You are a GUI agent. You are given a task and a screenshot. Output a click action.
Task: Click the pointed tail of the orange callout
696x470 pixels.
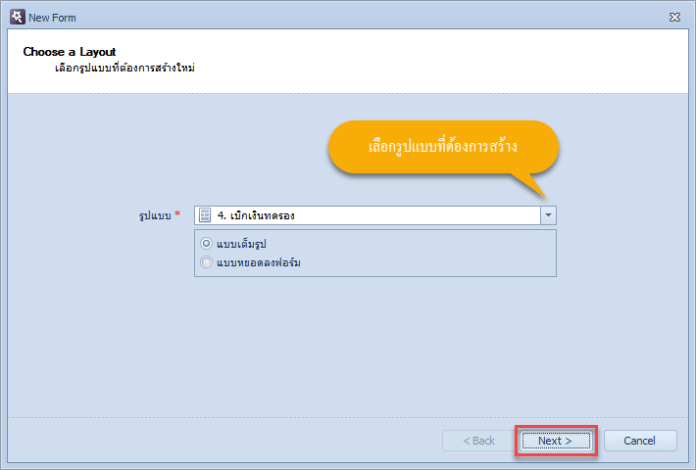pyautogui.click(x=532, y=186)
